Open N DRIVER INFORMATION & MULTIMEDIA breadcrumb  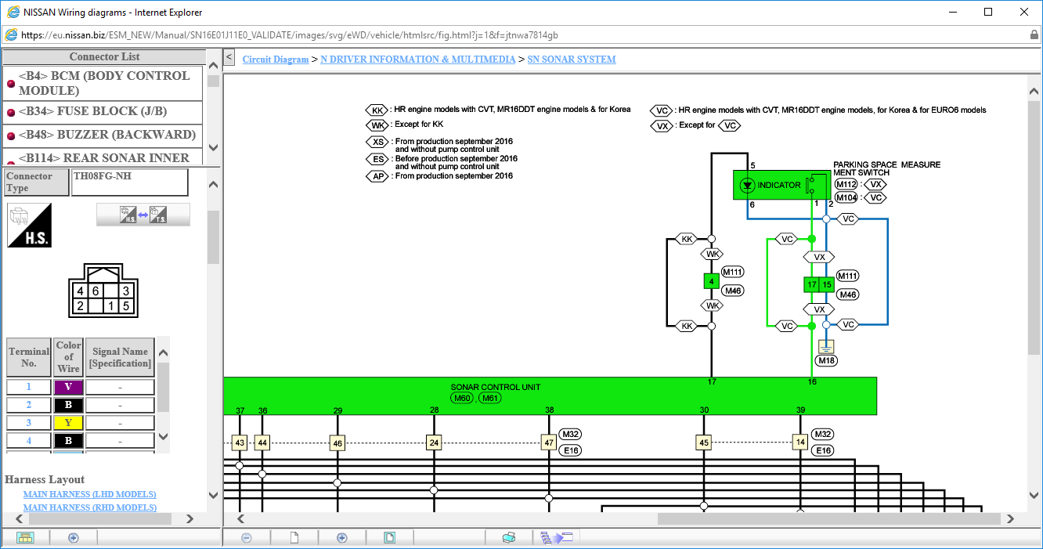pos(418,60)
